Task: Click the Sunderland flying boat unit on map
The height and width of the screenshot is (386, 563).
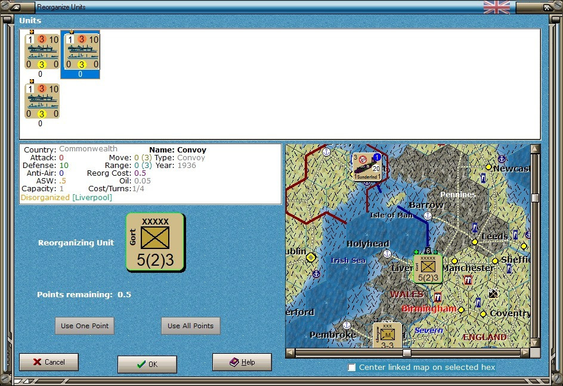Action: pyautogui.click(x=367, y=166)
